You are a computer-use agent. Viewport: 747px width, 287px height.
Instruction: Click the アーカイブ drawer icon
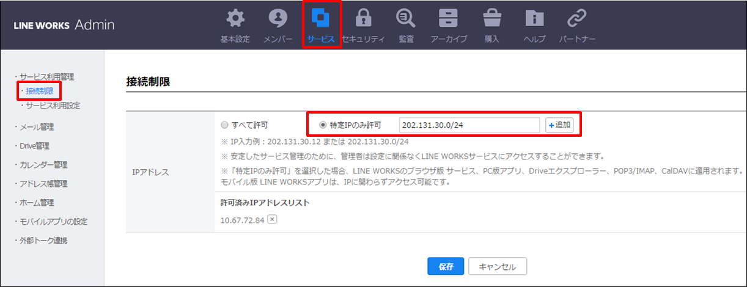coord(449,20)
